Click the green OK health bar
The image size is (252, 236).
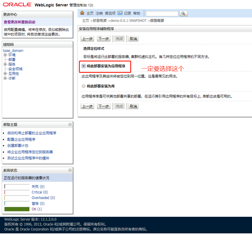click(x=17, y=209)
